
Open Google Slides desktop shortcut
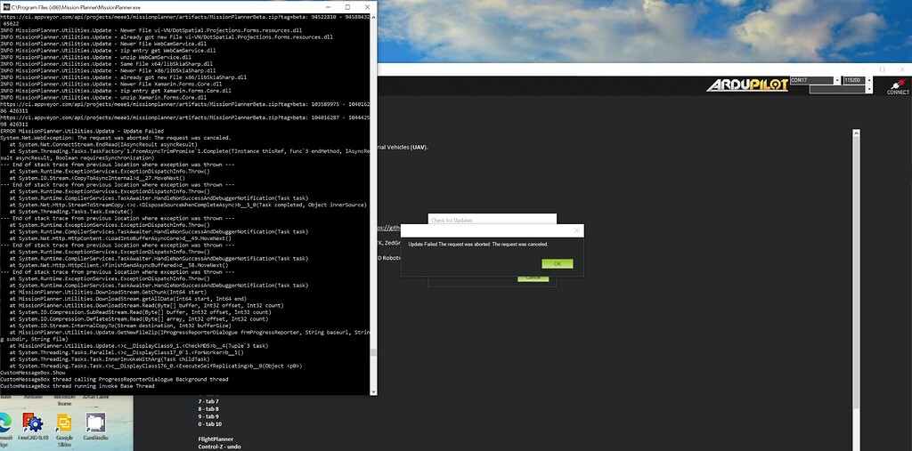(x=64, y=430)
